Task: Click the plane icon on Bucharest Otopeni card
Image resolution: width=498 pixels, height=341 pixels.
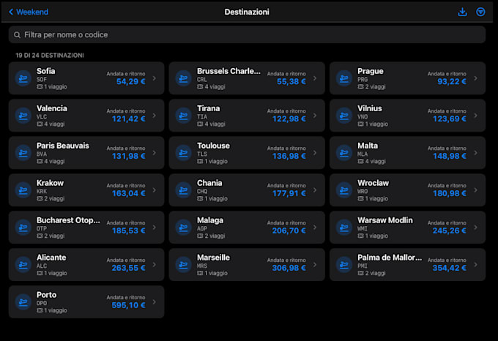Action: coord(23,228)
